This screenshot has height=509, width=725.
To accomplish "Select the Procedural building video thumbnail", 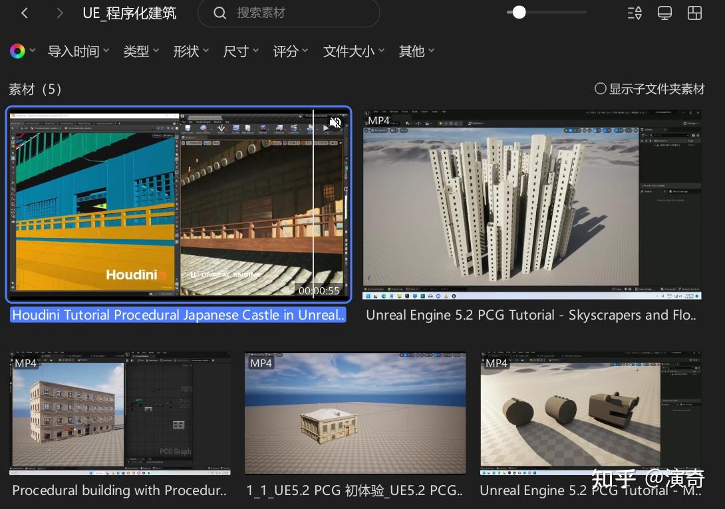I will (x=120, y=413).
